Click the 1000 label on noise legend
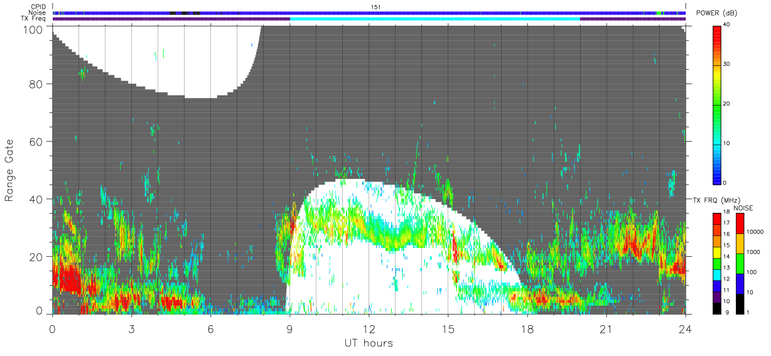Image resolution: width=771 pixels, height=356 pixels. click(755, 252)
